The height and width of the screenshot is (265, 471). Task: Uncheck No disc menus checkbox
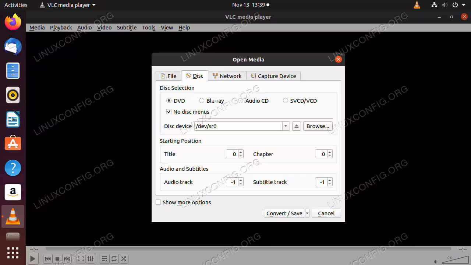tap(169, 112)
